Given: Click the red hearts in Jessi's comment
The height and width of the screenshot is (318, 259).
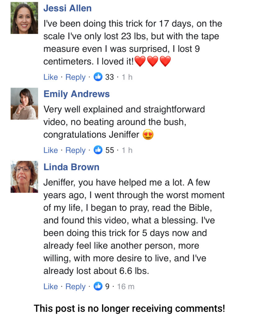Looking at the screenshot, I should click(153, 61).
